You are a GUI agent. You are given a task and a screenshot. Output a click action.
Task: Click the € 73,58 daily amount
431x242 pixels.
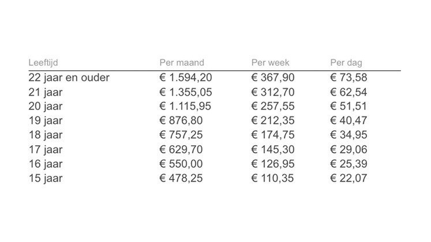(348, 78)
